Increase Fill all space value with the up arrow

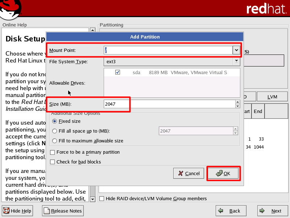[235, 129]
